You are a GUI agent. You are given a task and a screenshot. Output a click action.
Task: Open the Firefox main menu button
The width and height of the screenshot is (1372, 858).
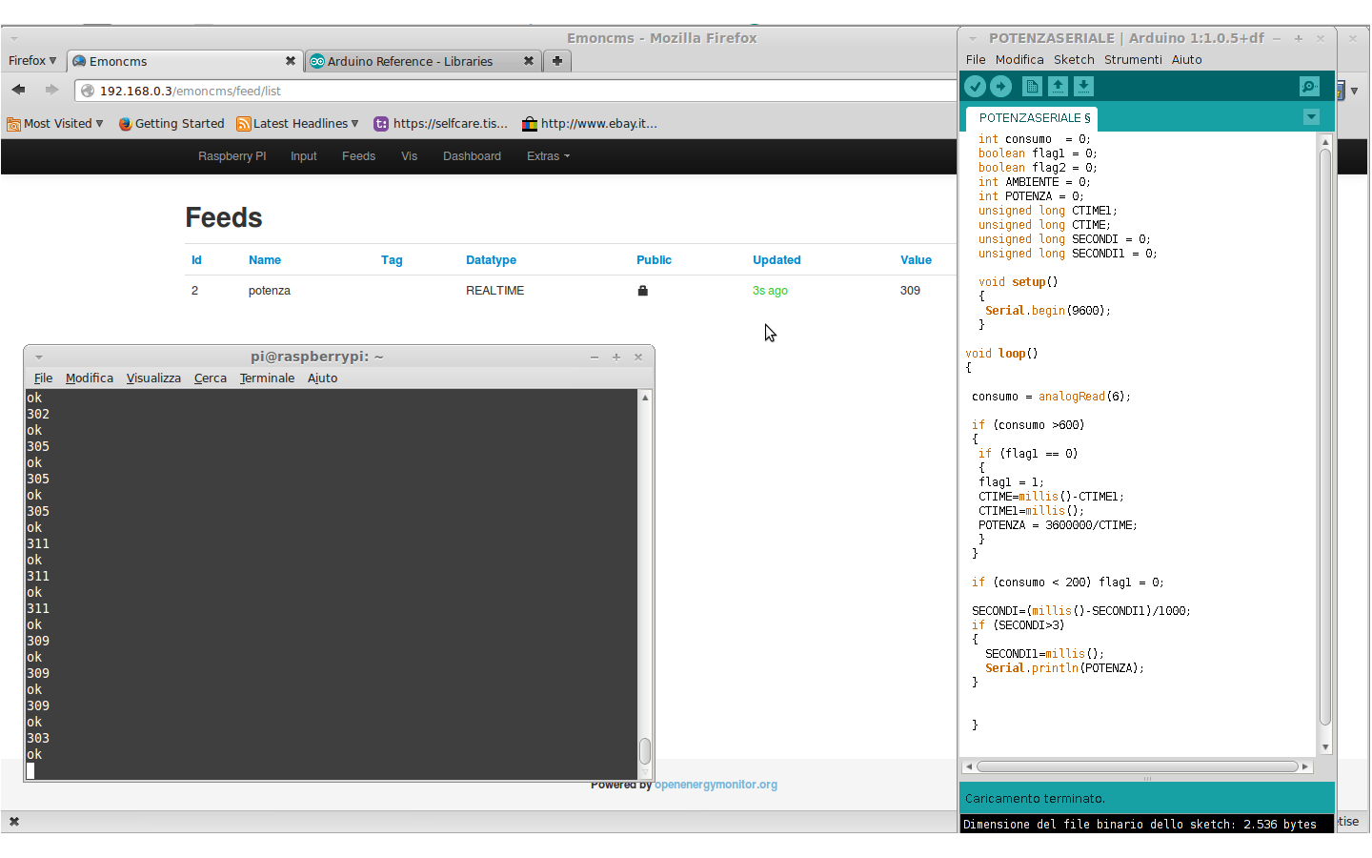[x=32, y=61]
